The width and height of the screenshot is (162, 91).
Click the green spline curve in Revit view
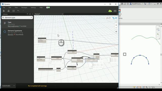[139, 36]
